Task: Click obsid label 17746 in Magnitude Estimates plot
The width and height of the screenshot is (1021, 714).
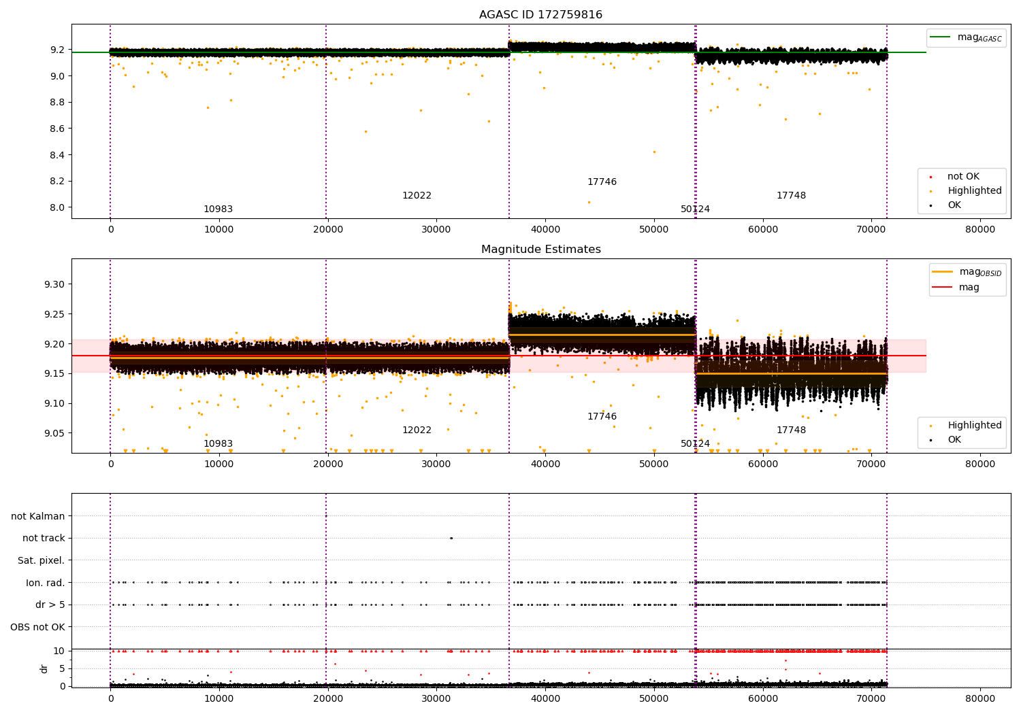Action: click(x=602, y=417)
